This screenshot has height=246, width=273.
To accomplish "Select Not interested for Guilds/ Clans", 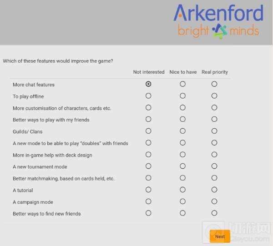I will coord(148,131).
